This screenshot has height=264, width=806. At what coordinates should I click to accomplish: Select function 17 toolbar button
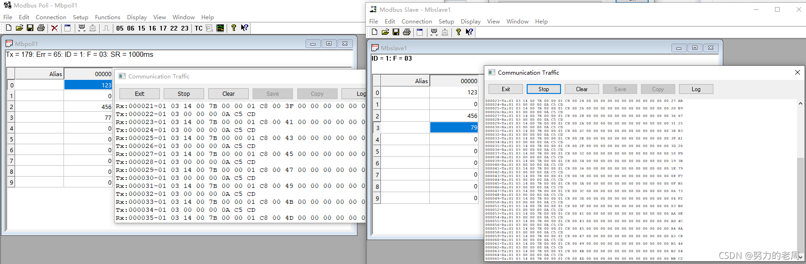(x=163, y=28)
